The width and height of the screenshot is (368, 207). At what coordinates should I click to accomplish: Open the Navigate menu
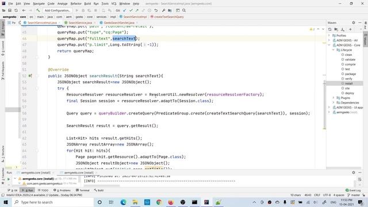pos(39,3)
